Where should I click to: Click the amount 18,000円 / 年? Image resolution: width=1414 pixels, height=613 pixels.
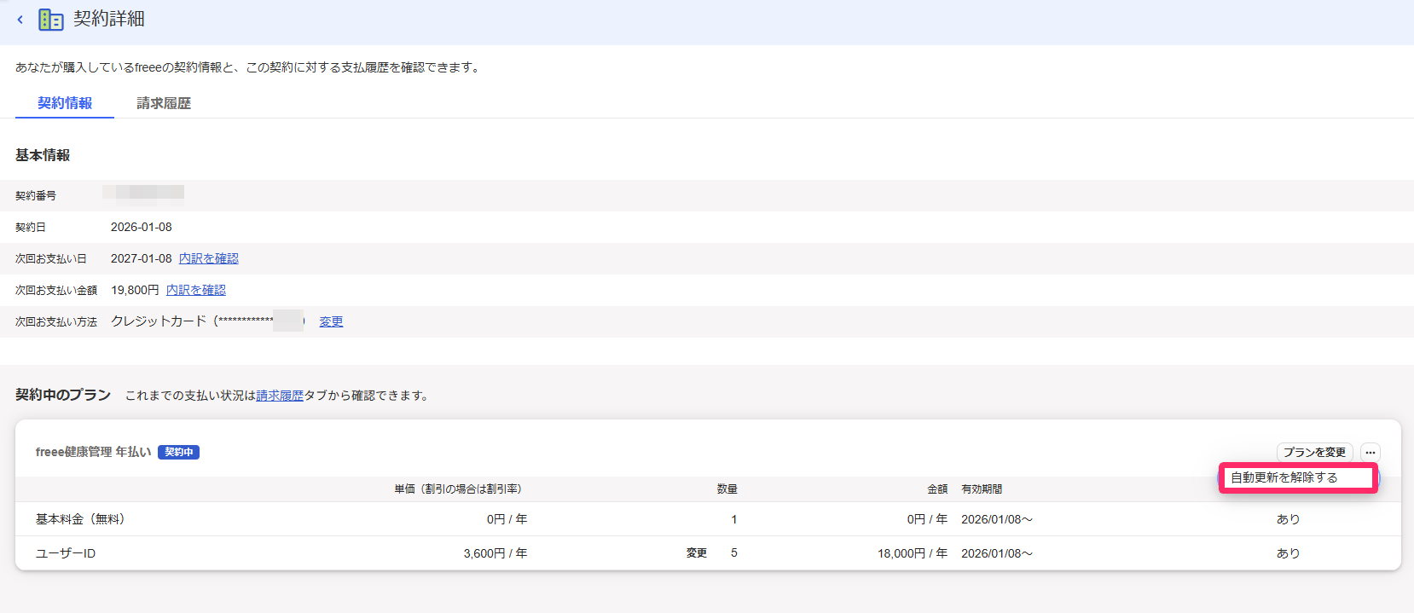[x=913, y=553]
